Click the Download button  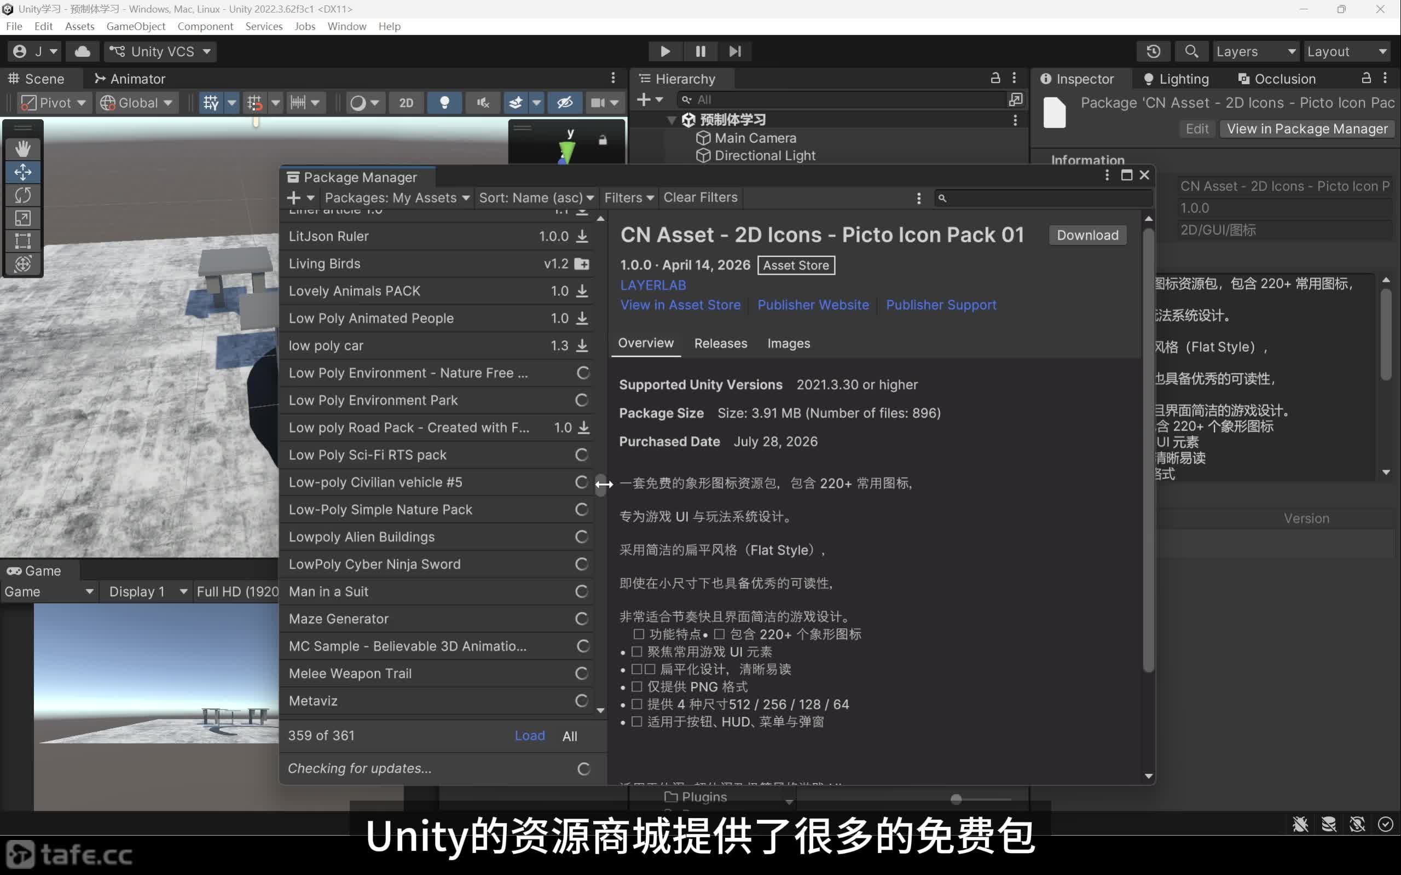(1088, 235)
